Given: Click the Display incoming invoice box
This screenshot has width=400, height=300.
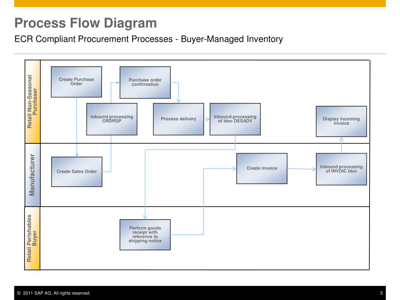Looking at the screenshot, I should coord(341,121).
